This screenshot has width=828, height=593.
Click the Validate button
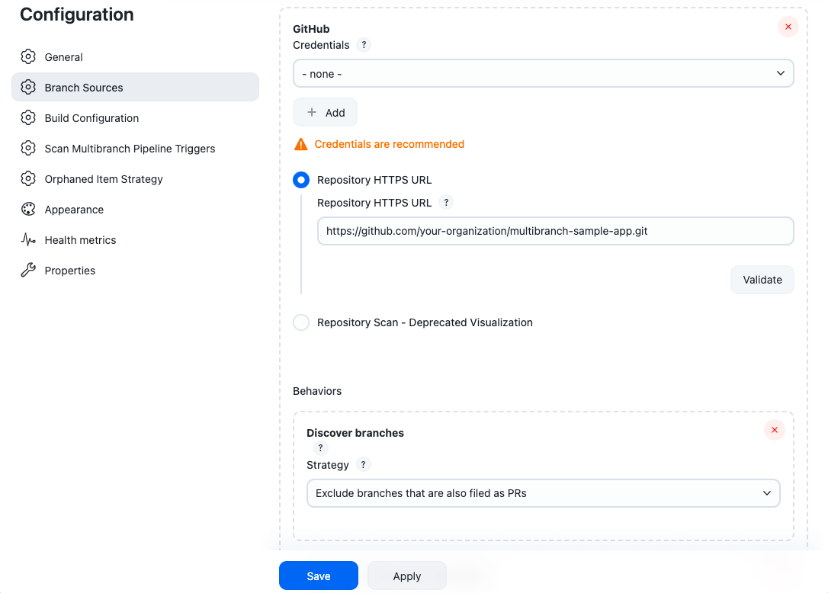pos(762,280)
